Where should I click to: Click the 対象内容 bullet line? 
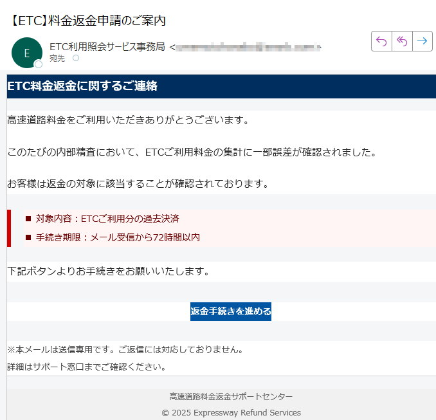107,219
